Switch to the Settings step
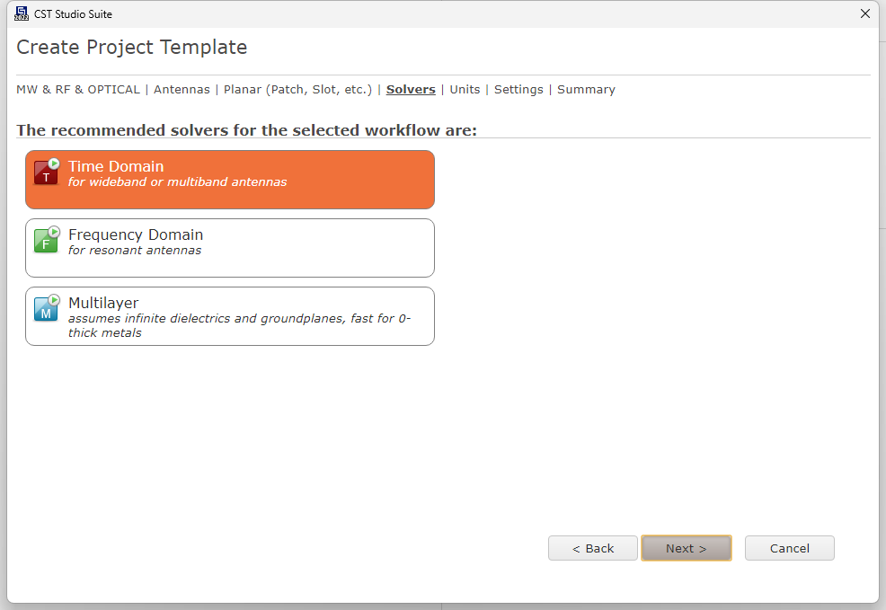Viewport: 886px width, 610px height. coord(518,89)
